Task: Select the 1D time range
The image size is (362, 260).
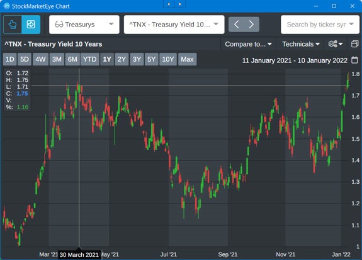Action: (9, 59)
